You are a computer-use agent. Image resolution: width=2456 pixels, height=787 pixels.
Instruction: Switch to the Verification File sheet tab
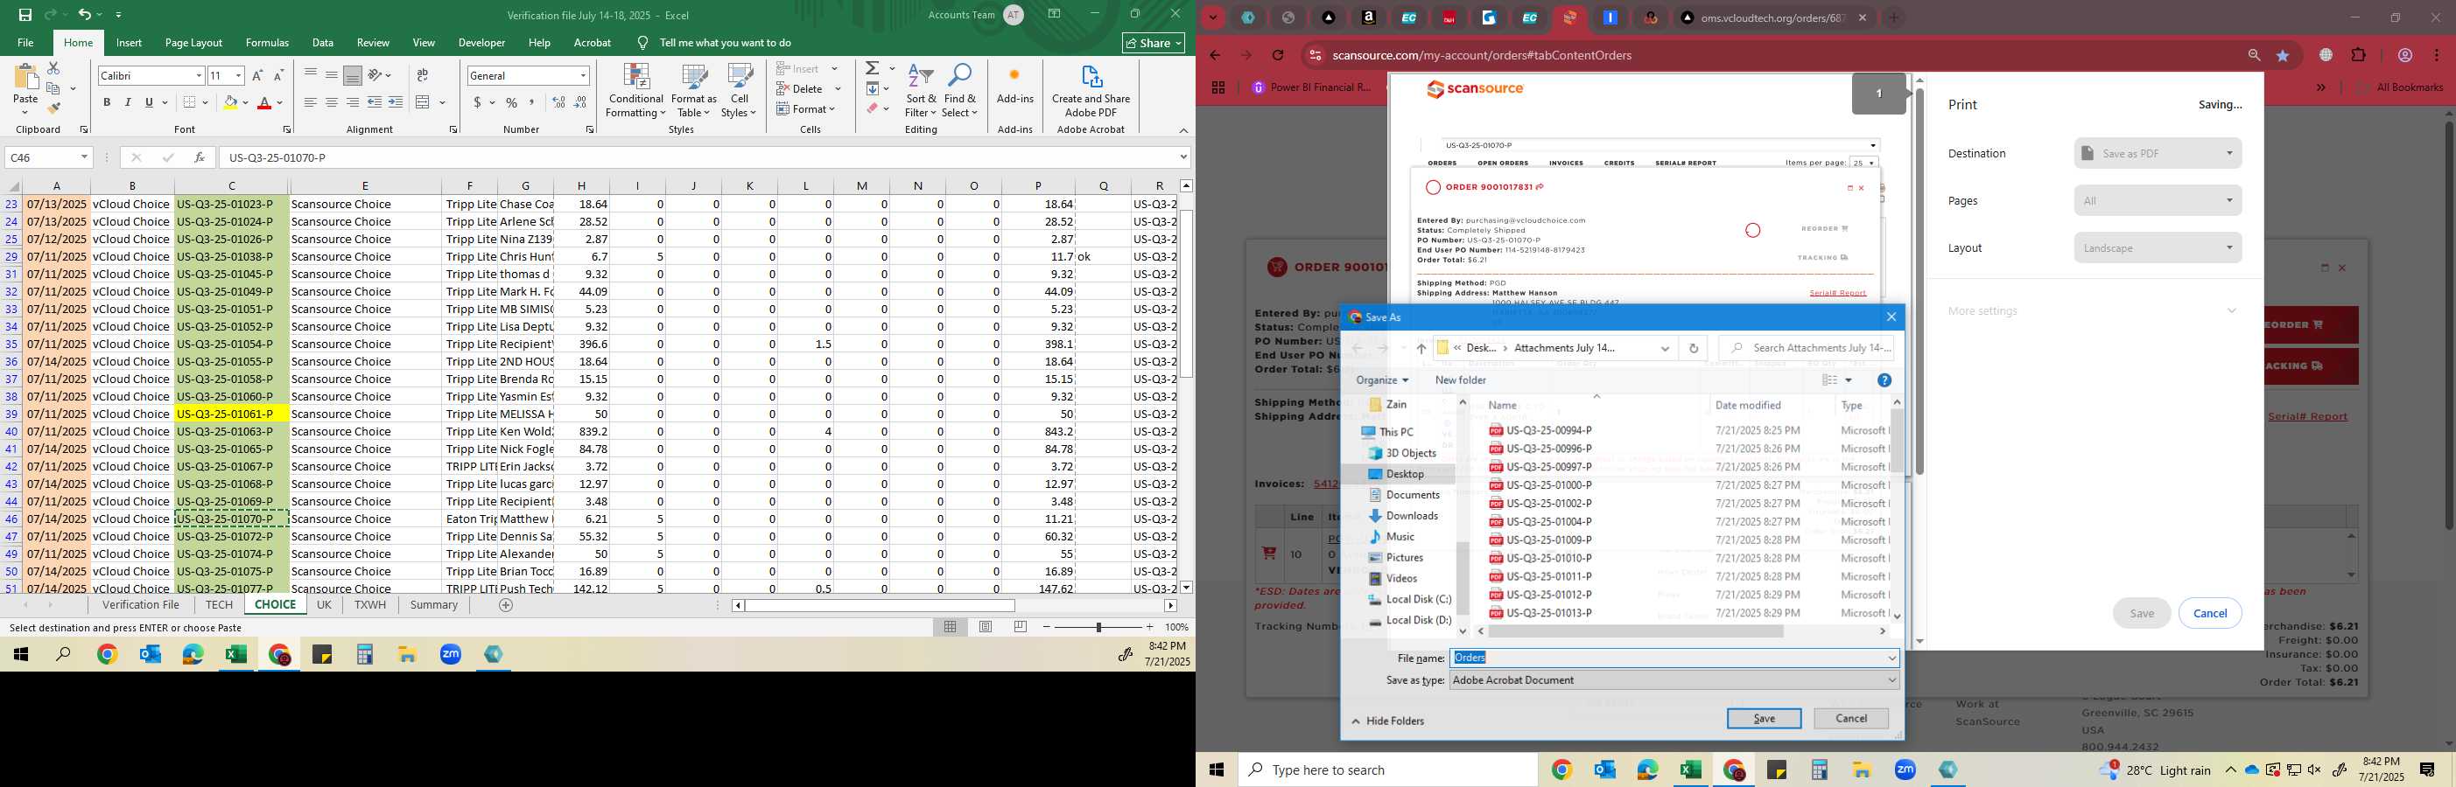click(141, 605)
